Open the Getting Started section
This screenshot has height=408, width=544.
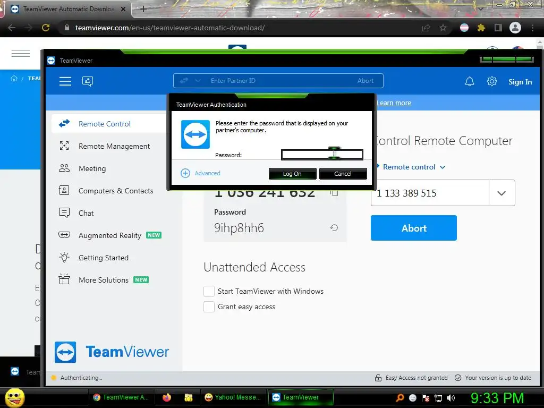coord(104,258)
